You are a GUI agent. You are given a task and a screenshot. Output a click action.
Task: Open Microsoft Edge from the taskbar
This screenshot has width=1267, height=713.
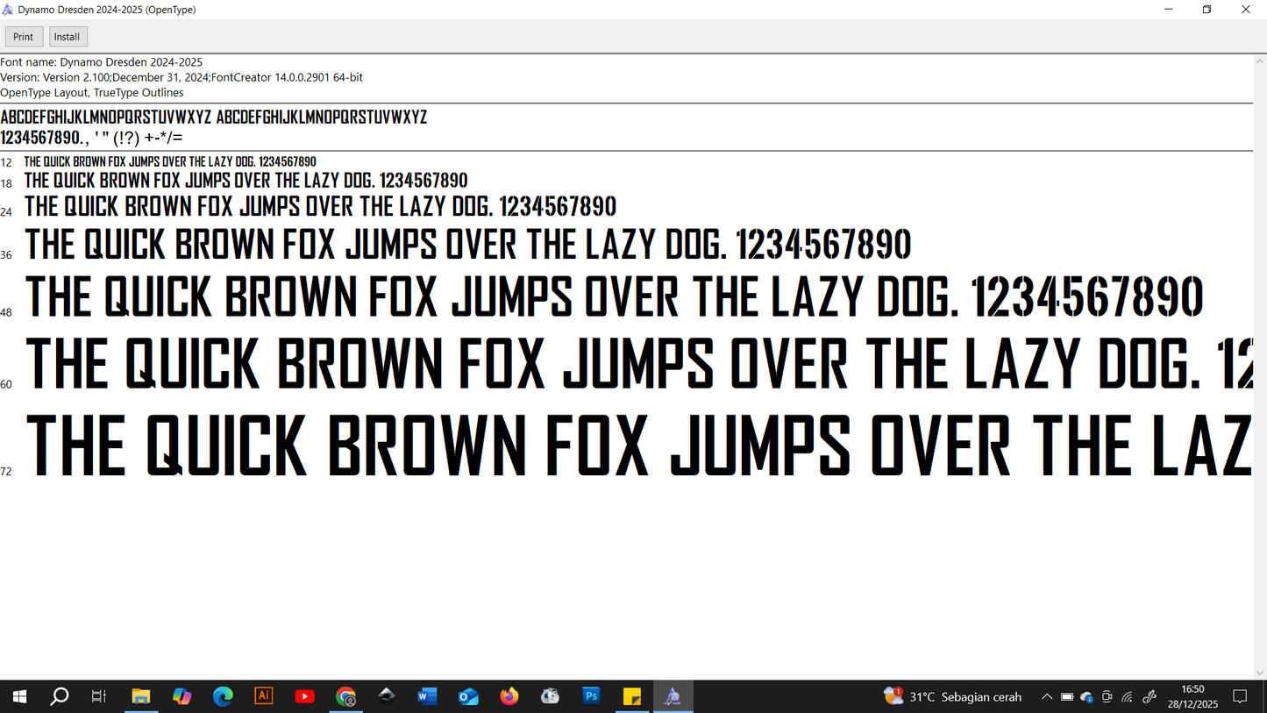pos(223,697)
